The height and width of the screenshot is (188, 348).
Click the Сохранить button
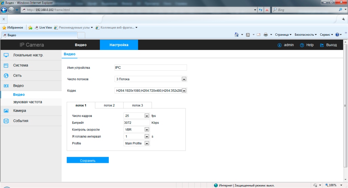tap(88, 160)
